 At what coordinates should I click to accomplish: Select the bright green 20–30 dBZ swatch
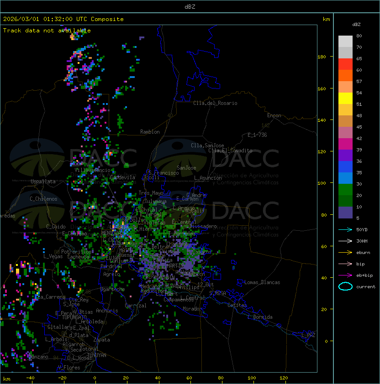pos(345,190)
